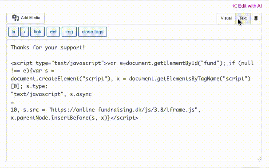
Task: Click the Add Media button
Action: (26, 18)
